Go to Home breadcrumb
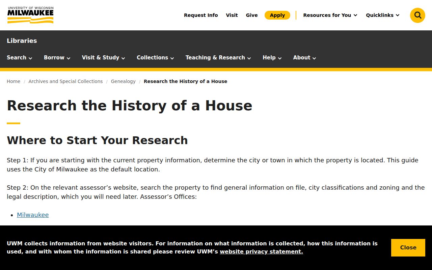 click(13, 81)
